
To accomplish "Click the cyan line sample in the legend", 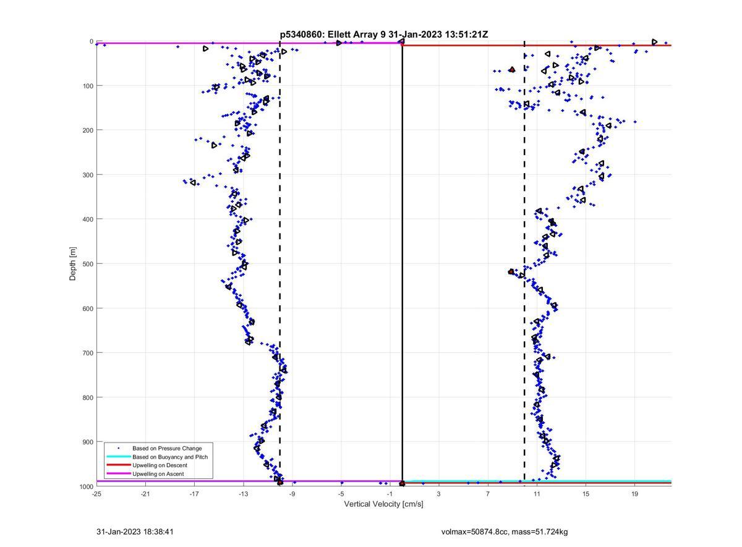I will tap(118, 457).
